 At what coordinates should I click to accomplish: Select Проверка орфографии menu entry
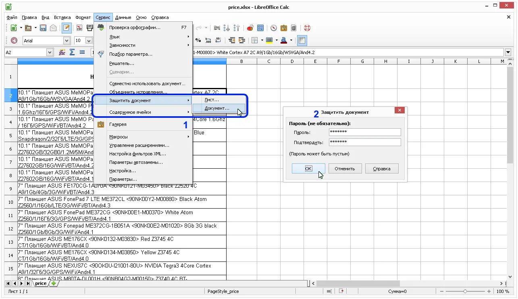[x=143, y=27]
